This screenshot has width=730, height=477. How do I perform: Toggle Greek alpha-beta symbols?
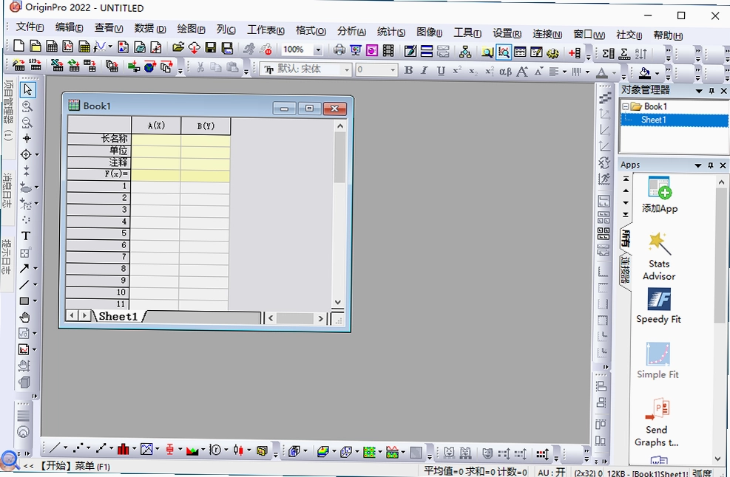tap(506, 72)
